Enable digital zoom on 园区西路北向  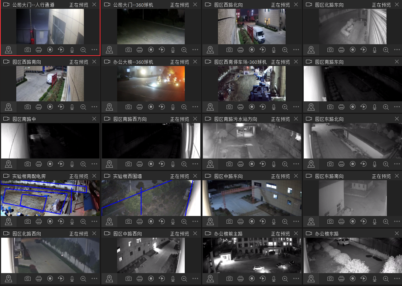[x=285, y=50]
